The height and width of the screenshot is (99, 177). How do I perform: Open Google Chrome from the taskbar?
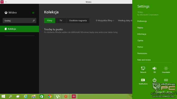[50, 96]
